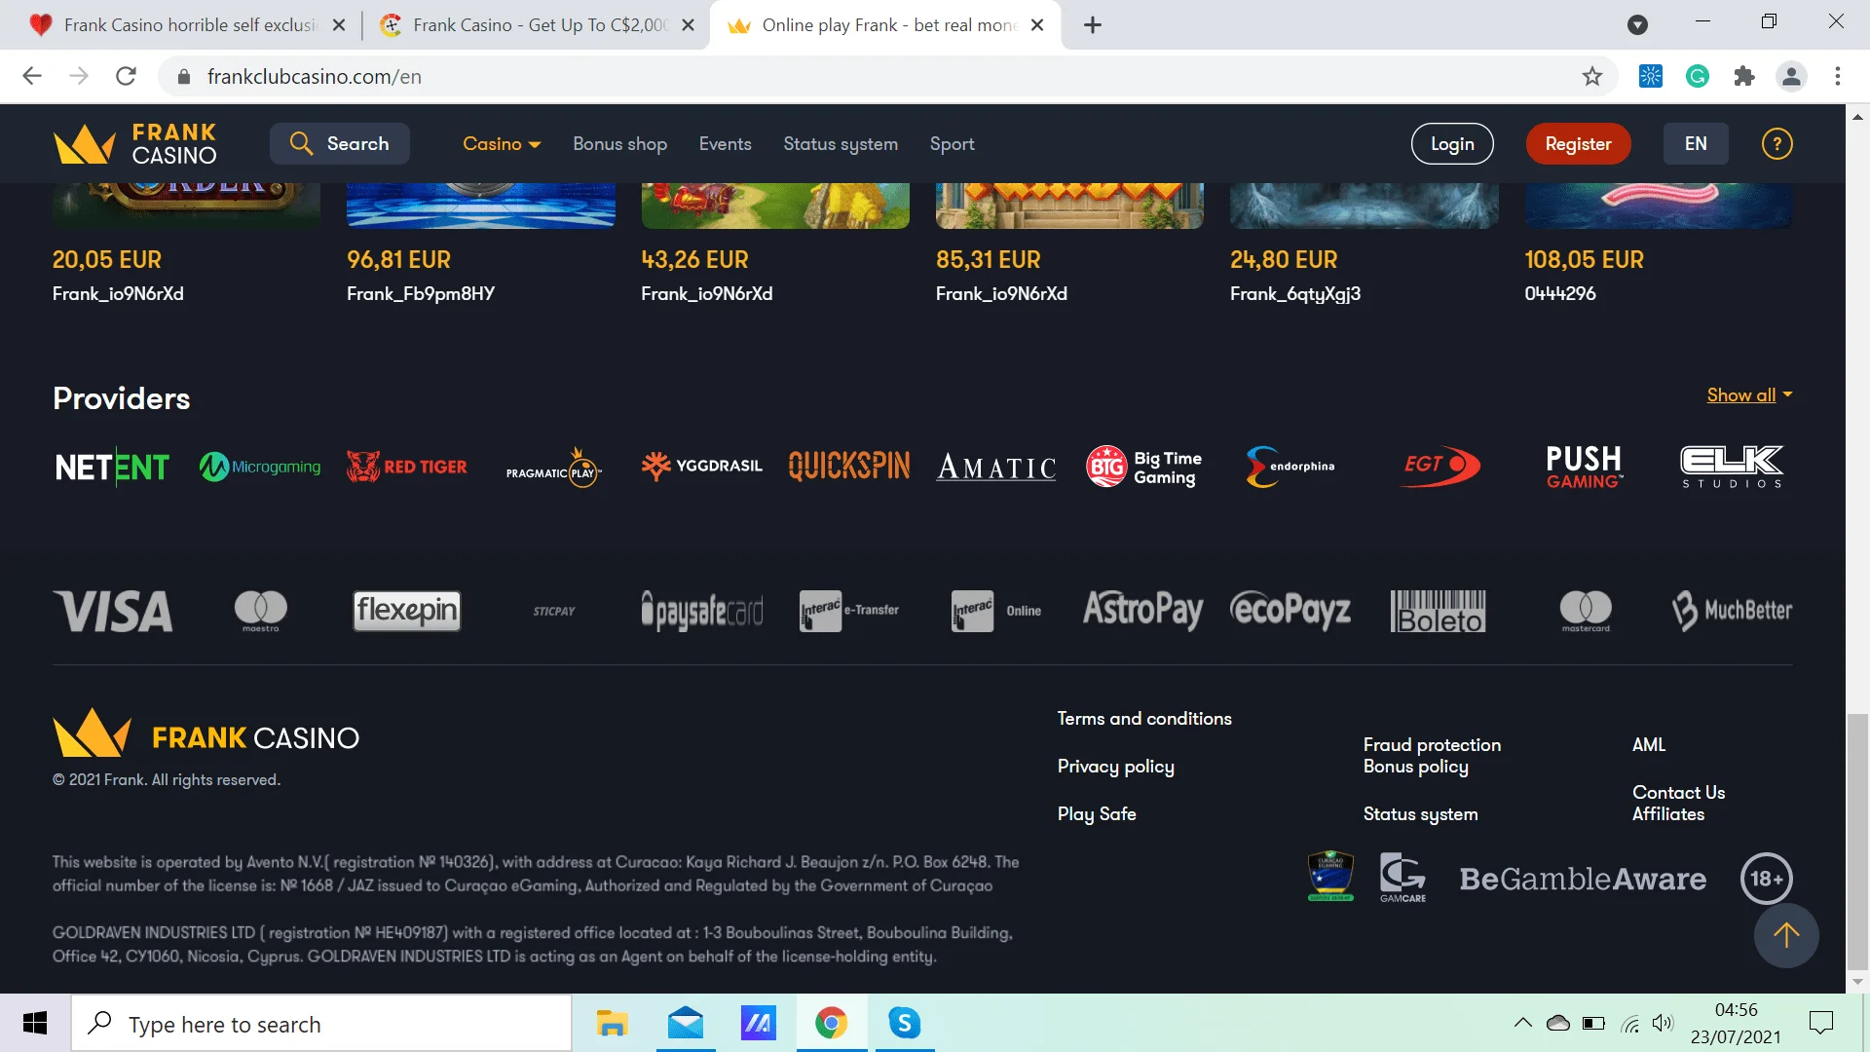Click the Boleto payment logo
This screenshot has width=1870, height=1052.
[x=1439, y=611]
